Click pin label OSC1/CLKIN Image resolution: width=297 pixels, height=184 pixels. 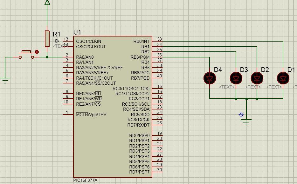coord(89,41)
